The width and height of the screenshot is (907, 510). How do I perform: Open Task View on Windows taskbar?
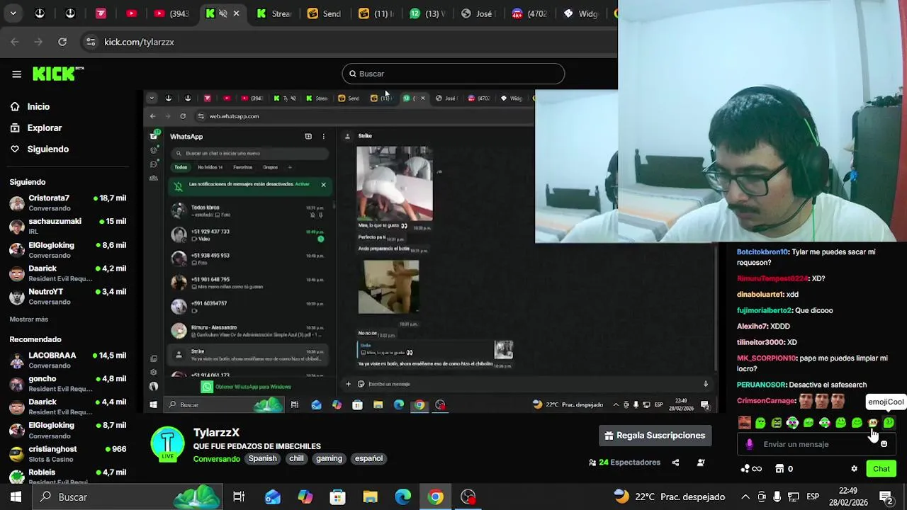[x=239, y=497]
